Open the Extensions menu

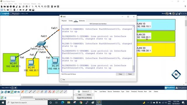(x=27, y=4)
